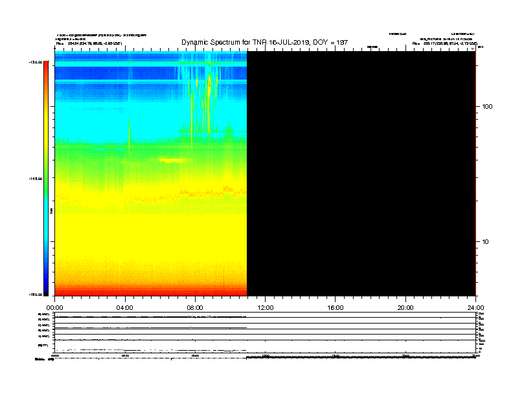513x396 pixels.
Task: Click the black data-gap region of the spectrum
Action: (x=361, y=173)
